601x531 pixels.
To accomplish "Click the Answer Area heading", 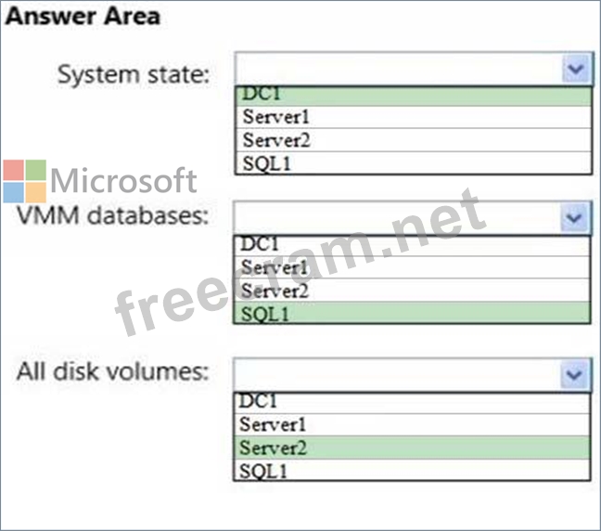I will click(83, 17).
